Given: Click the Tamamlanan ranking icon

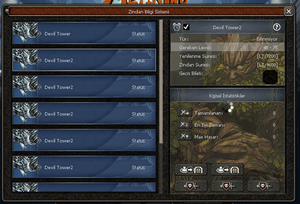Looking at the screenshot, I should 185,112.
